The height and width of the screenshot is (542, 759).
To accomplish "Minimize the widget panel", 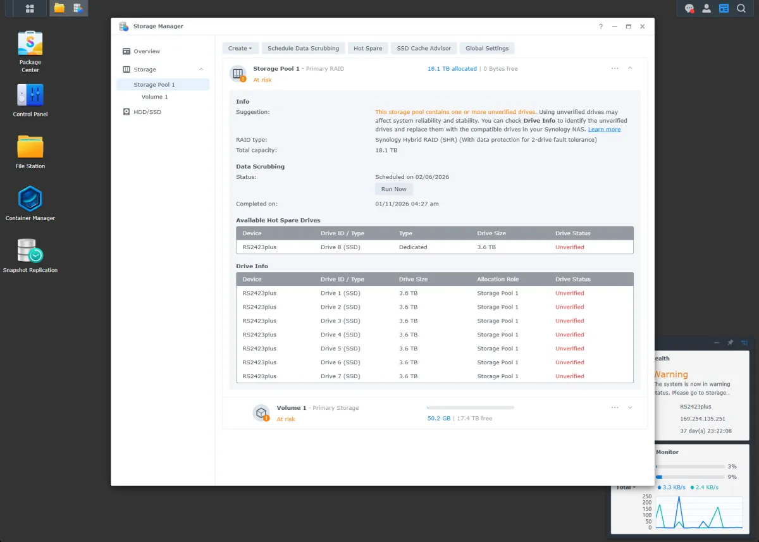I will pyautogui.click(x=717, y=342).
